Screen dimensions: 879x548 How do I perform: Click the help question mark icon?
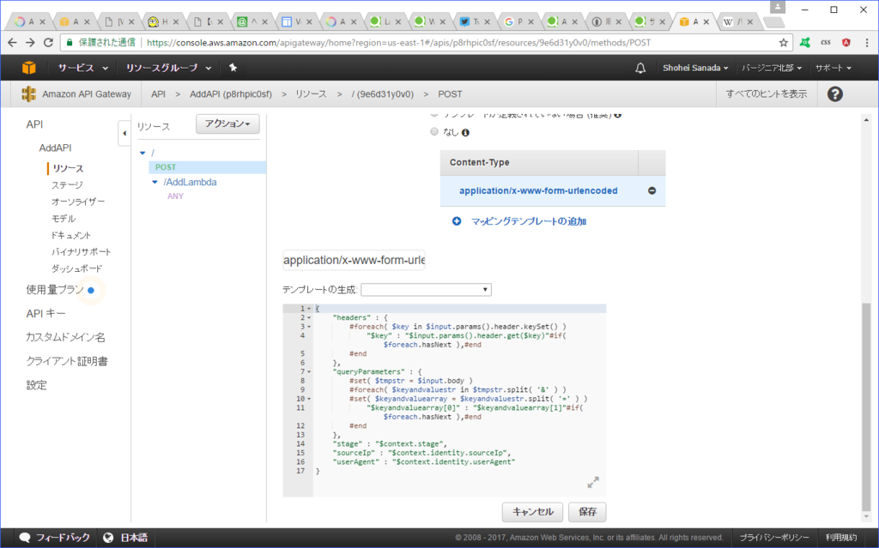click(x=834, y=94)
